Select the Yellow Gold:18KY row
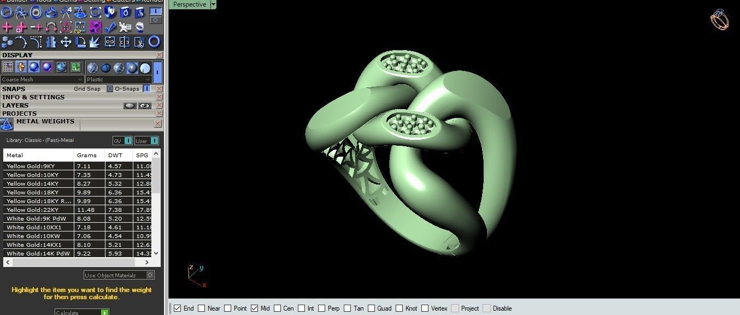 [78, 192]
